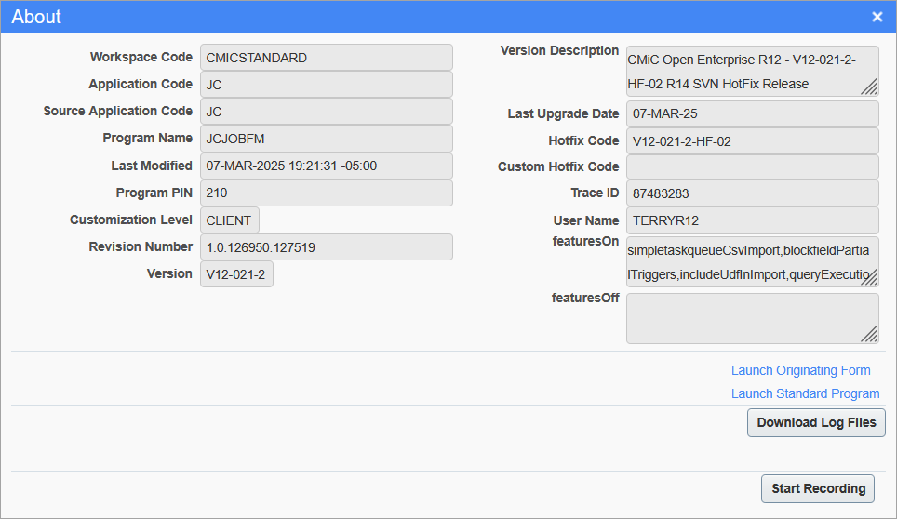Open the Launch Originating Form link
The height and width of the screenshot is (519, 897).
click(801, 370)
